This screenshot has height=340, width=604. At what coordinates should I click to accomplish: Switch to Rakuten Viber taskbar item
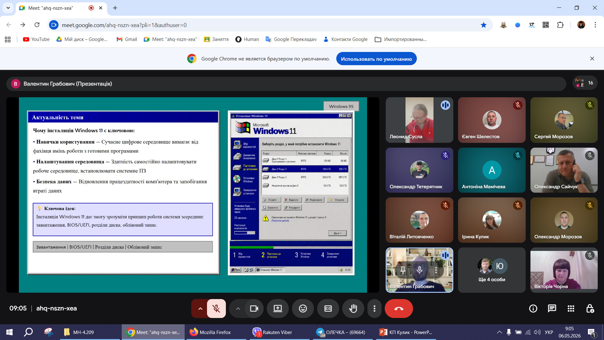pos(279,332)
